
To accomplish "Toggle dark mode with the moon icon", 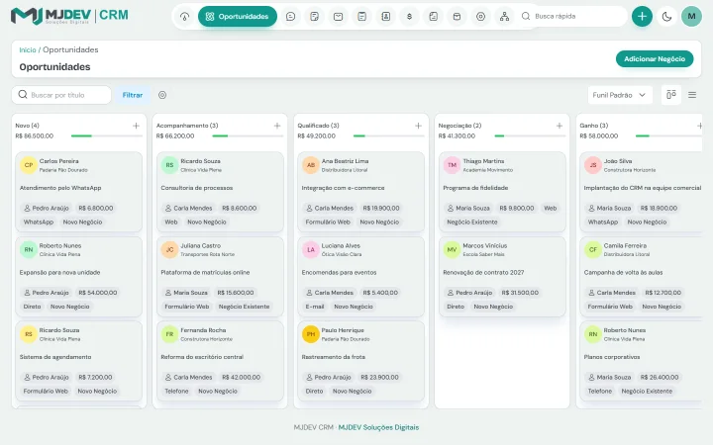I will tap(666, 17).
